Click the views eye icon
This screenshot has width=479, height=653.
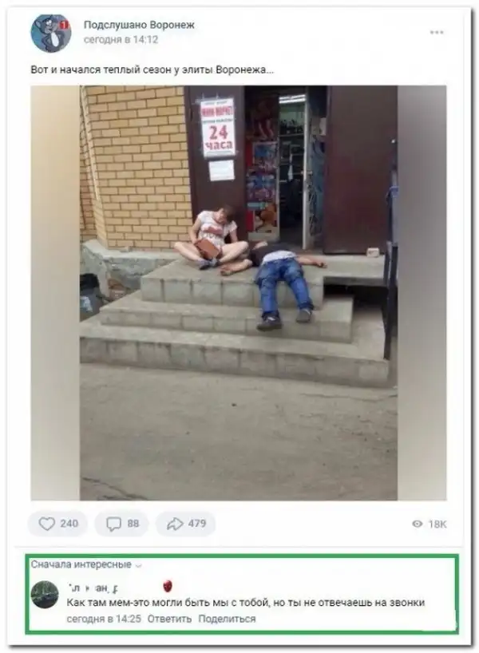tap(417, 524)
